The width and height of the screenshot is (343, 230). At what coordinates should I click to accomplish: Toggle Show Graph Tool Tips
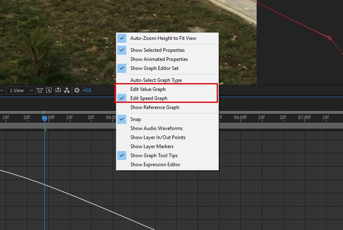click(167, 156)
